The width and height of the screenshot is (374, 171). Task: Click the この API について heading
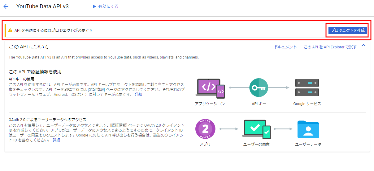click(x=29, y=47)
